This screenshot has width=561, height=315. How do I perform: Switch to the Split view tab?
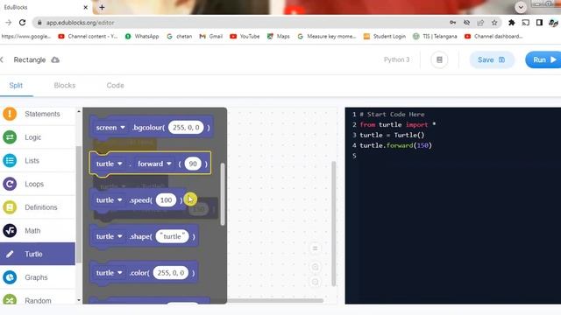click(16, 86)
